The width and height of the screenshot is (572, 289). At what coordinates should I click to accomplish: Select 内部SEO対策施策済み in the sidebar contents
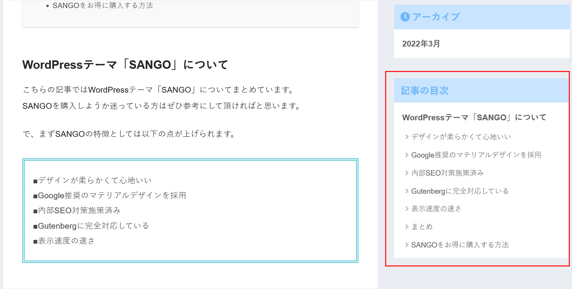(x=448, y=173)
